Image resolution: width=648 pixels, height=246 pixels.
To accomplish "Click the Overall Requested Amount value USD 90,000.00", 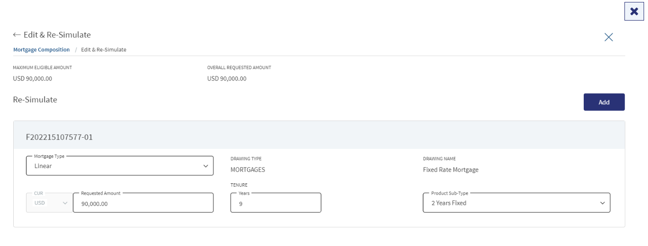I will click(x=227, y=78).
